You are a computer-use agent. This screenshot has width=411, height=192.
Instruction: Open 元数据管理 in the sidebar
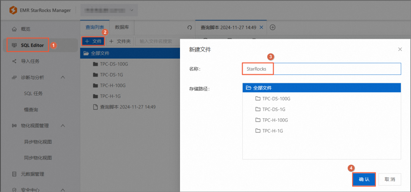click(32, 174)
